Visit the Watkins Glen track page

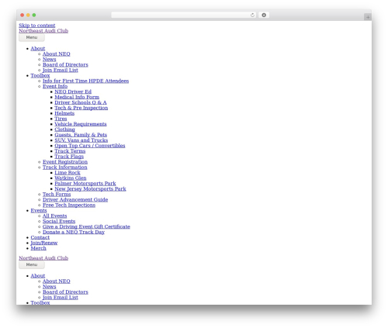(x=71, y=178)
